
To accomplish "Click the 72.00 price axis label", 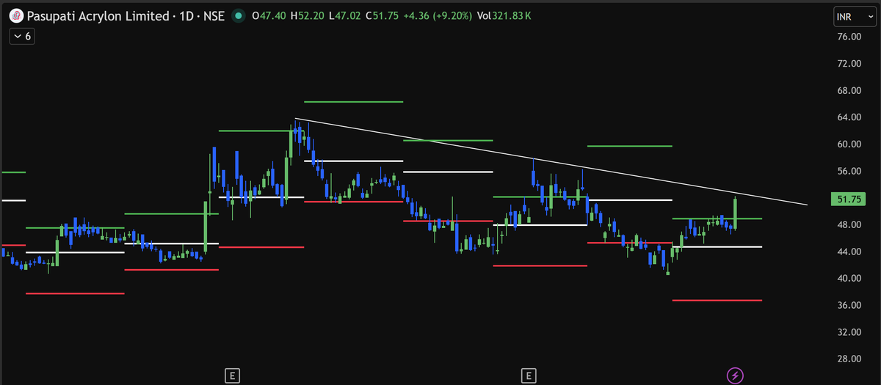I will (x=849, y=64).
